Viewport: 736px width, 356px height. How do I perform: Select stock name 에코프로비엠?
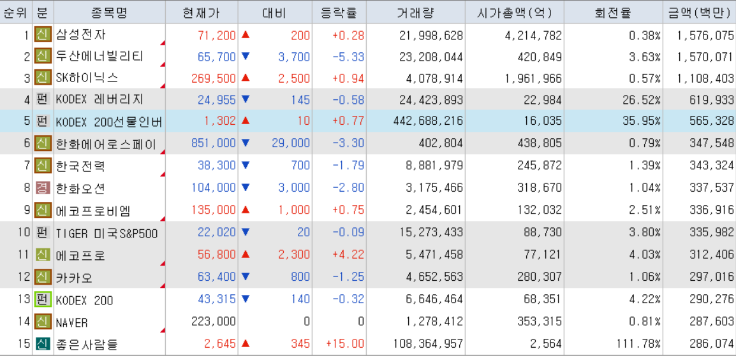click(93, 210)
